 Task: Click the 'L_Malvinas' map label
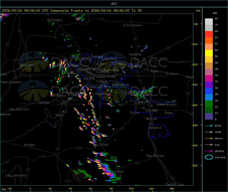pos(100,94)
